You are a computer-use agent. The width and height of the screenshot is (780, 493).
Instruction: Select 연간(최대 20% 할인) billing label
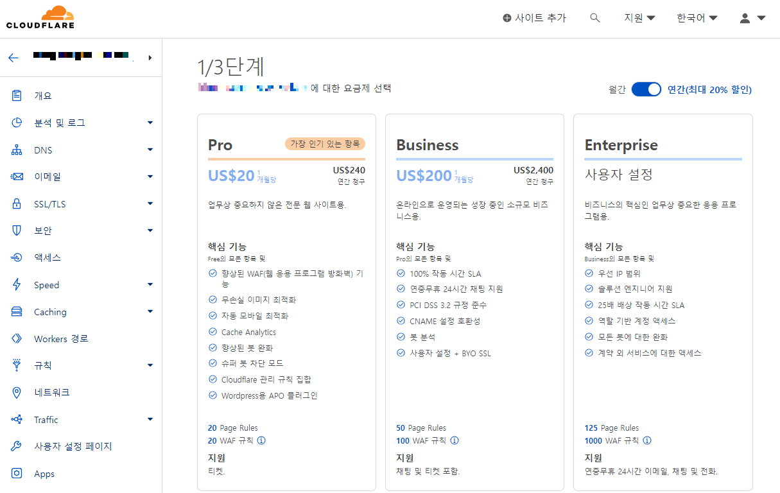click(x=709, y=90)
